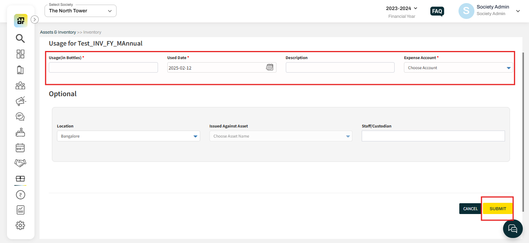Open the assets and inventory box icon
The height and width of the screenshot is (243, 529).
pos(20,179)
